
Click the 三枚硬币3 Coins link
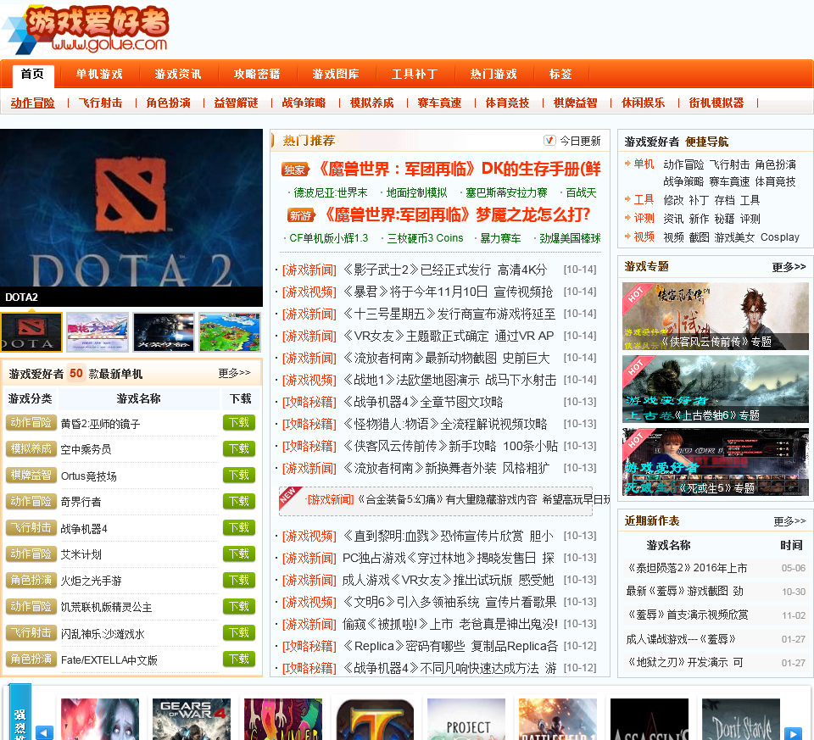click(425, 238)
